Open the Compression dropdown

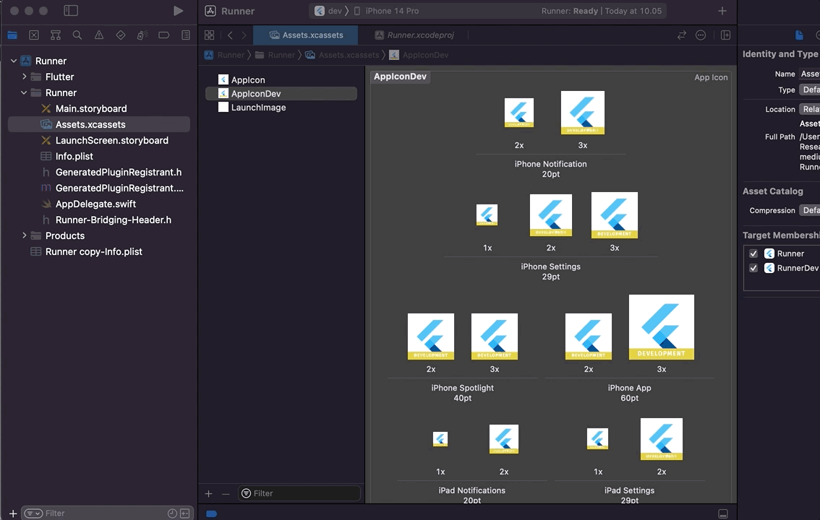pos(810,210)
